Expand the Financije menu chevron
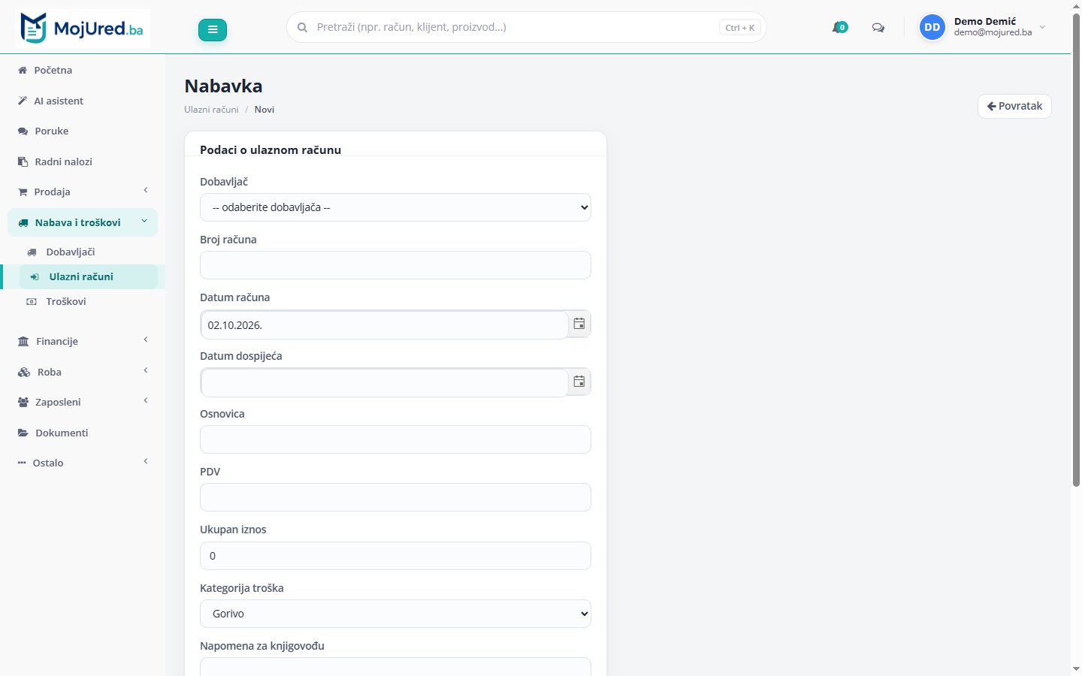The image size is (1082, 676). point(146,340)
